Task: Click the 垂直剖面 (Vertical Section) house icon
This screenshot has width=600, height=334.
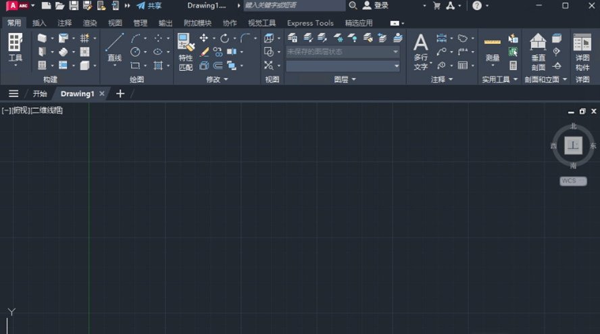Action: tap(538, 42)
